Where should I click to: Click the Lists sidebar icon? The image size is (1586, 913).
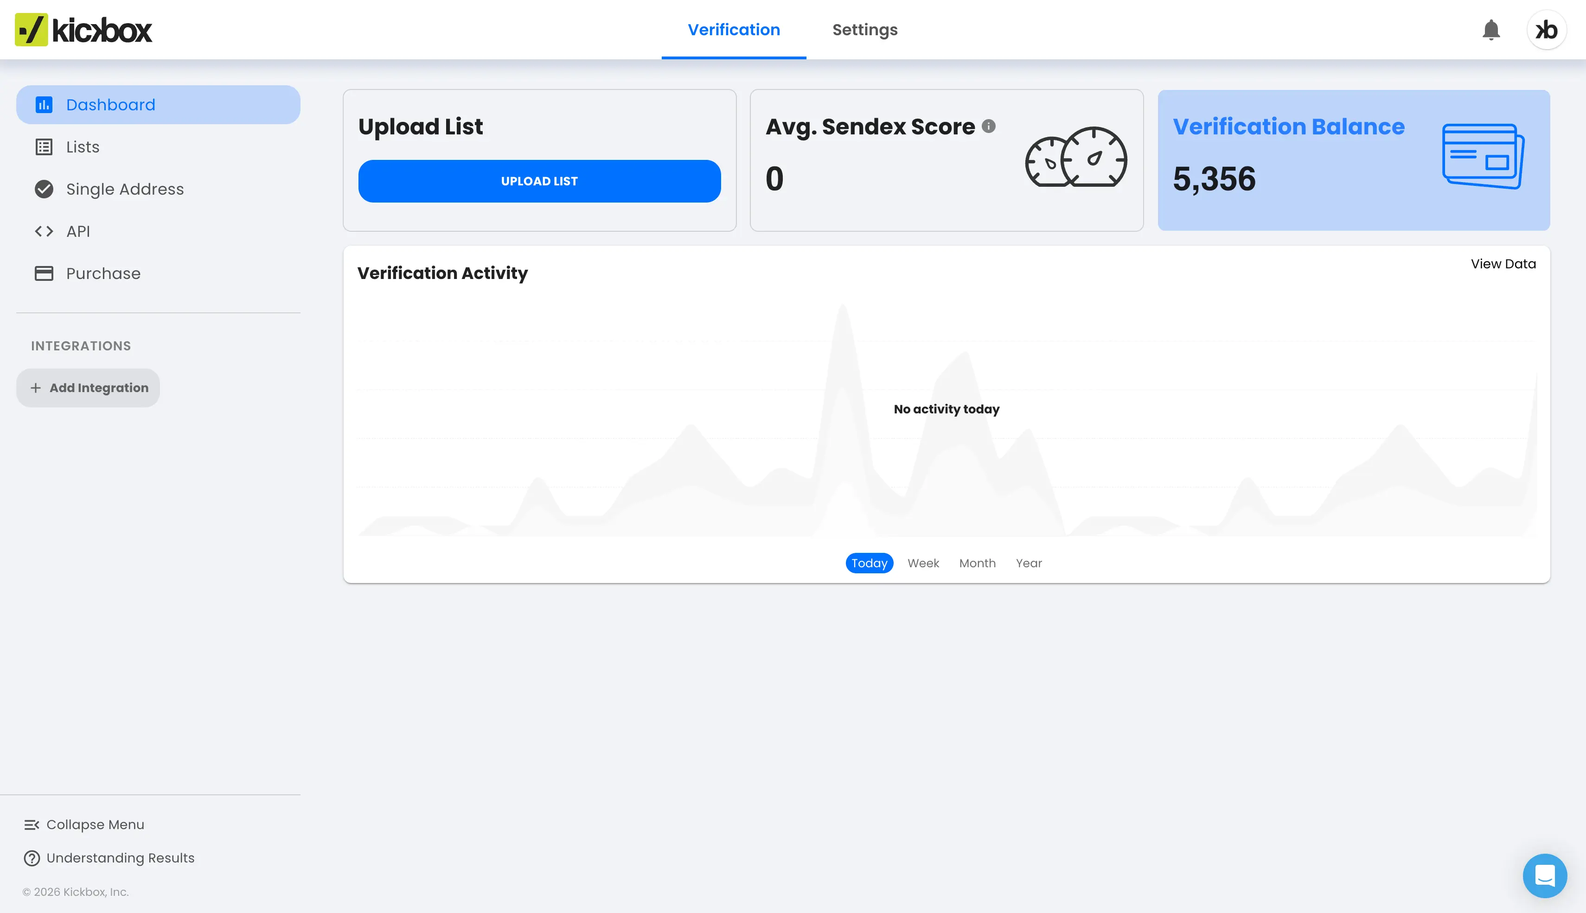[44, 147]
